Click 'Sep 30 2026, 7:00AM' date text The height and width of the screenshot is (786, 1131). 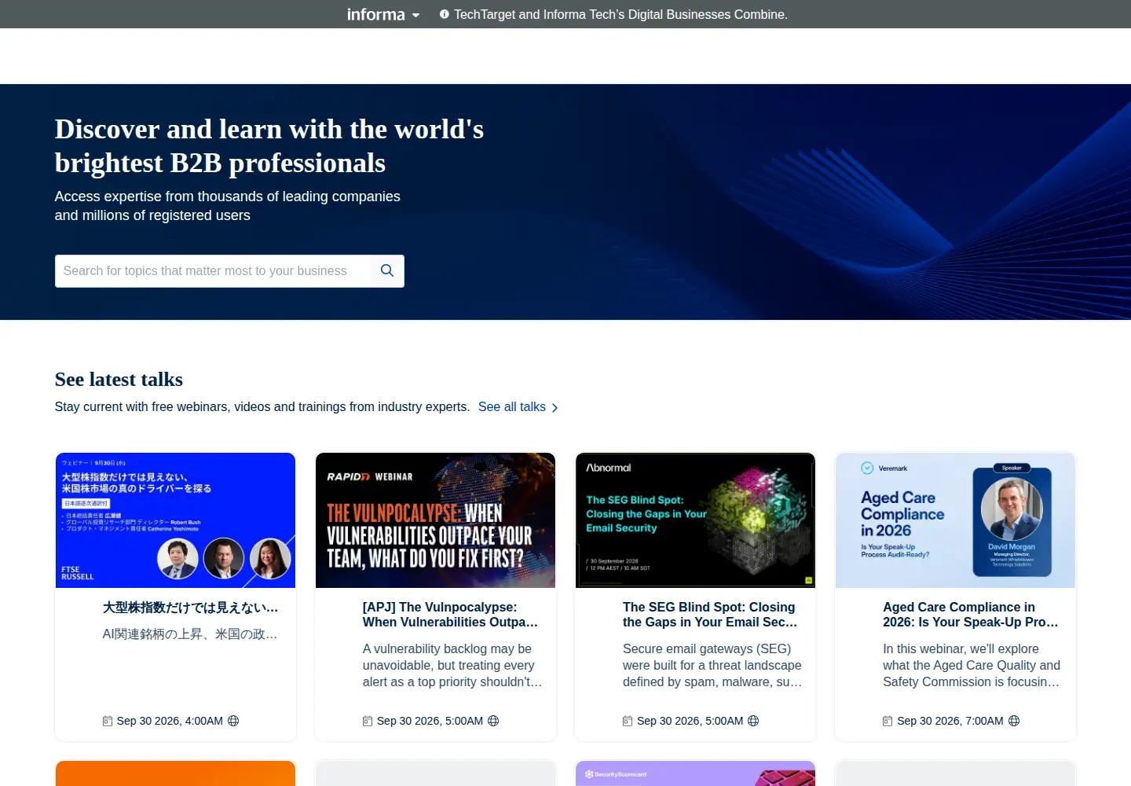pyautogui.click(x=950, y=721)
